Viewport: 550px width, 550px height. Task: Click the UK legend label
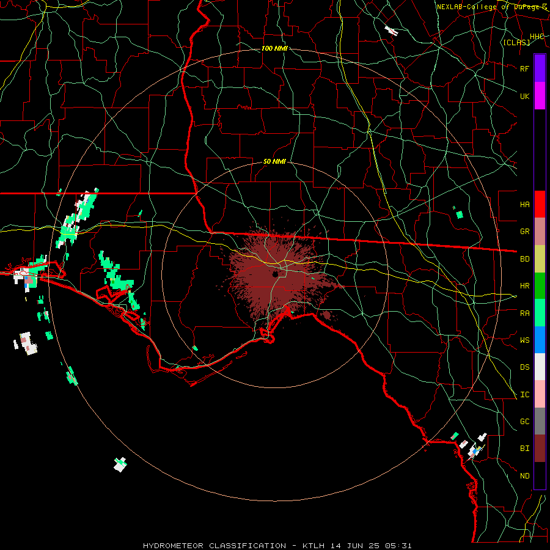coord(524,96)
